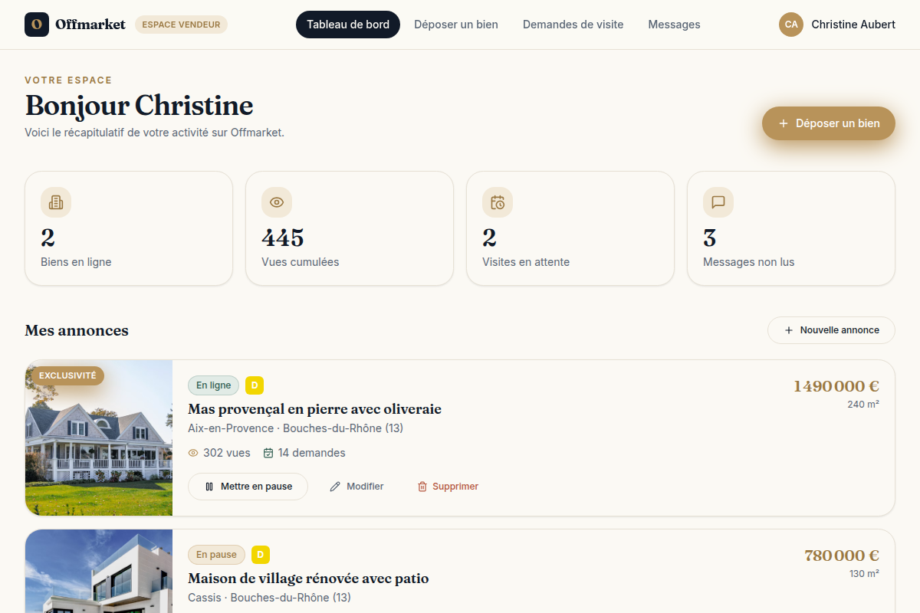Viewport: 920px width, 613px height.
Task: Click the eye icon beside 302 vues
Action: pyautogui.click(x=193, y=453)
